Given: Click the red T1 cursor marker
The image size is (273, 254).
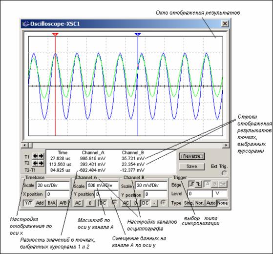Looking at the screenshot, I should pos(55,35).
